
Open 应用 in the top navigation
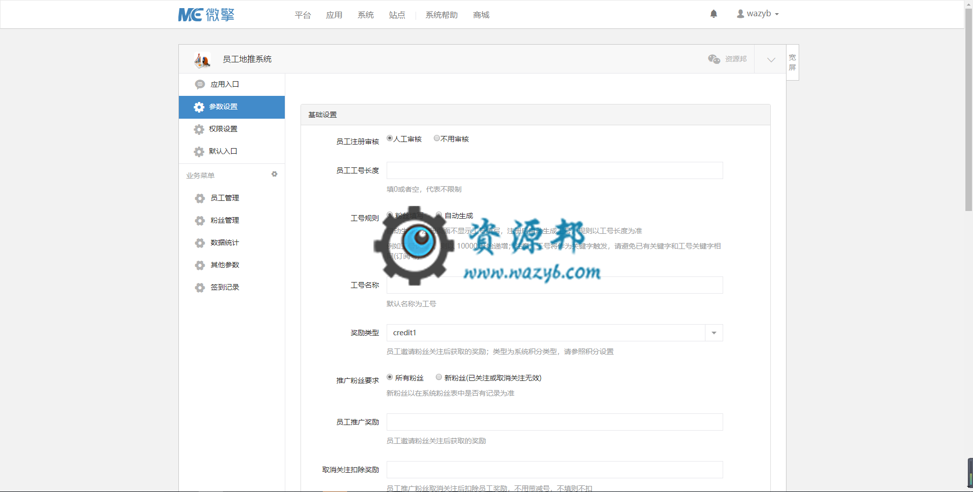[x=334, y=15]
